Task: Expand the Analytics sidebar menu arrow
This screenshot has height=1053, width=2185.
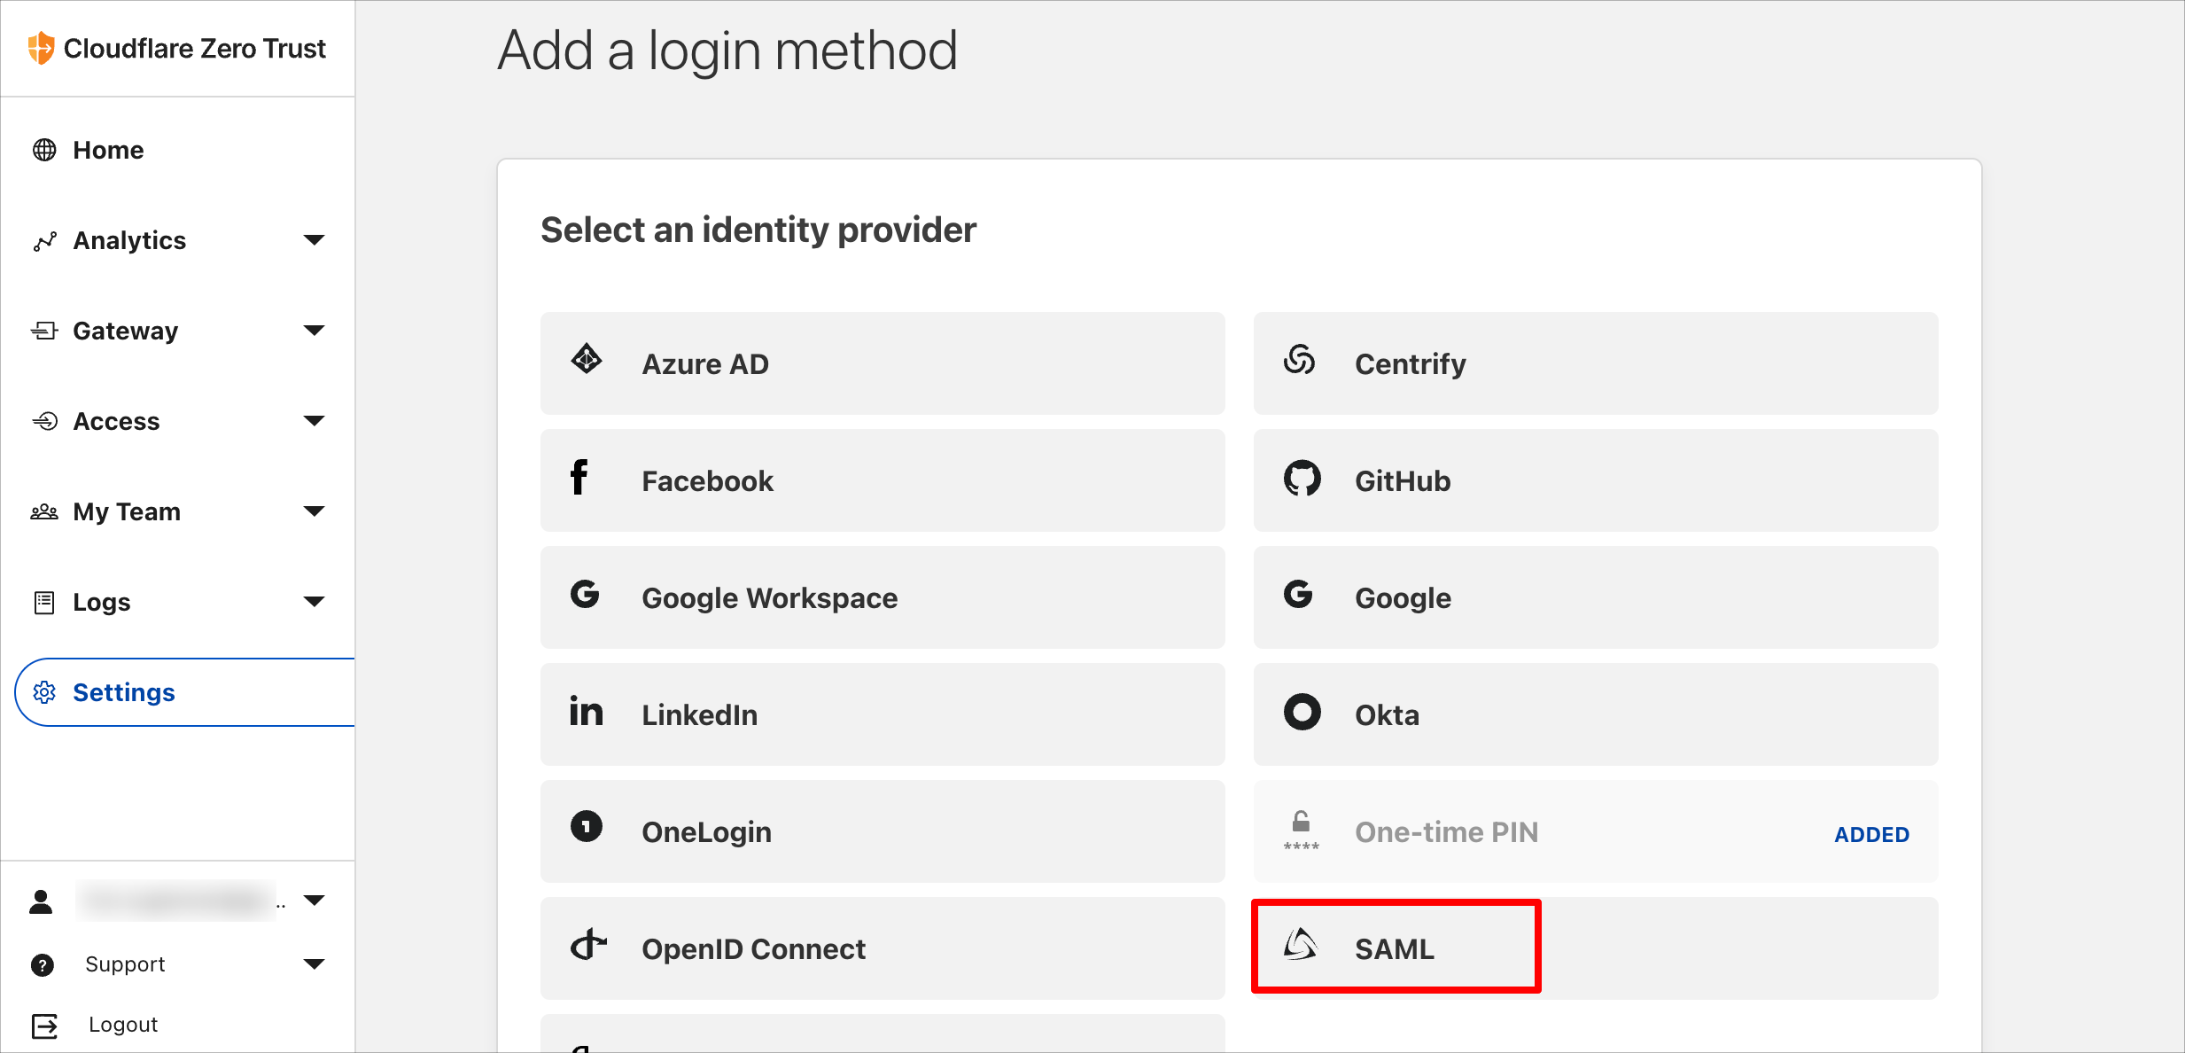Action: click(x=314, y=240)
